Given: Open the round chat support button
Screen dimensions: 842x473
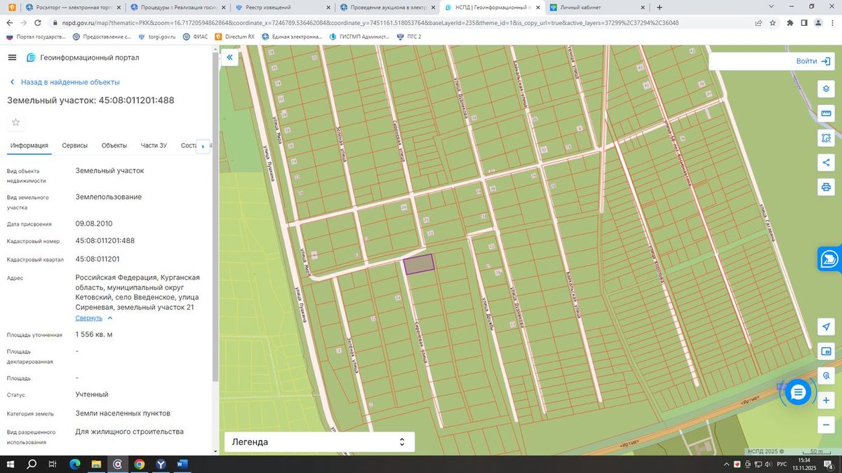Looking at the screenshot, I should tap(797, 393).
